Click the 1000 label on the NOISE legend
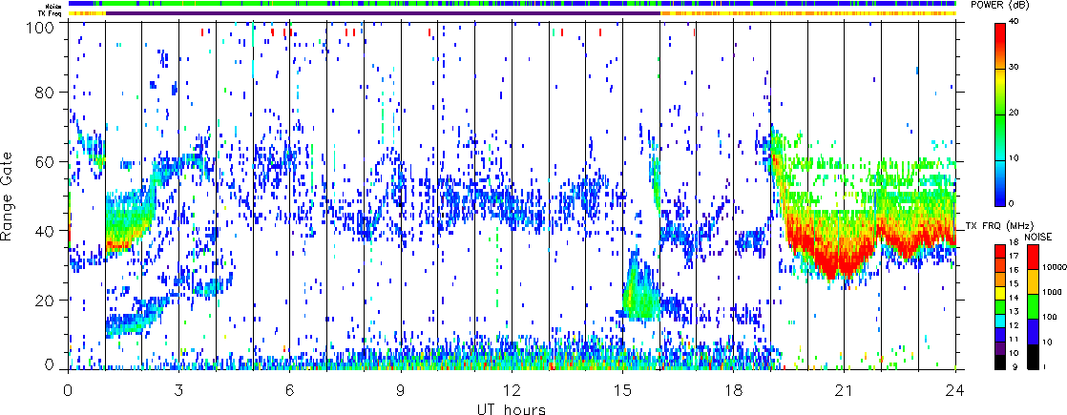The height and width of the screenshot is (415, 1067). 1052,292
